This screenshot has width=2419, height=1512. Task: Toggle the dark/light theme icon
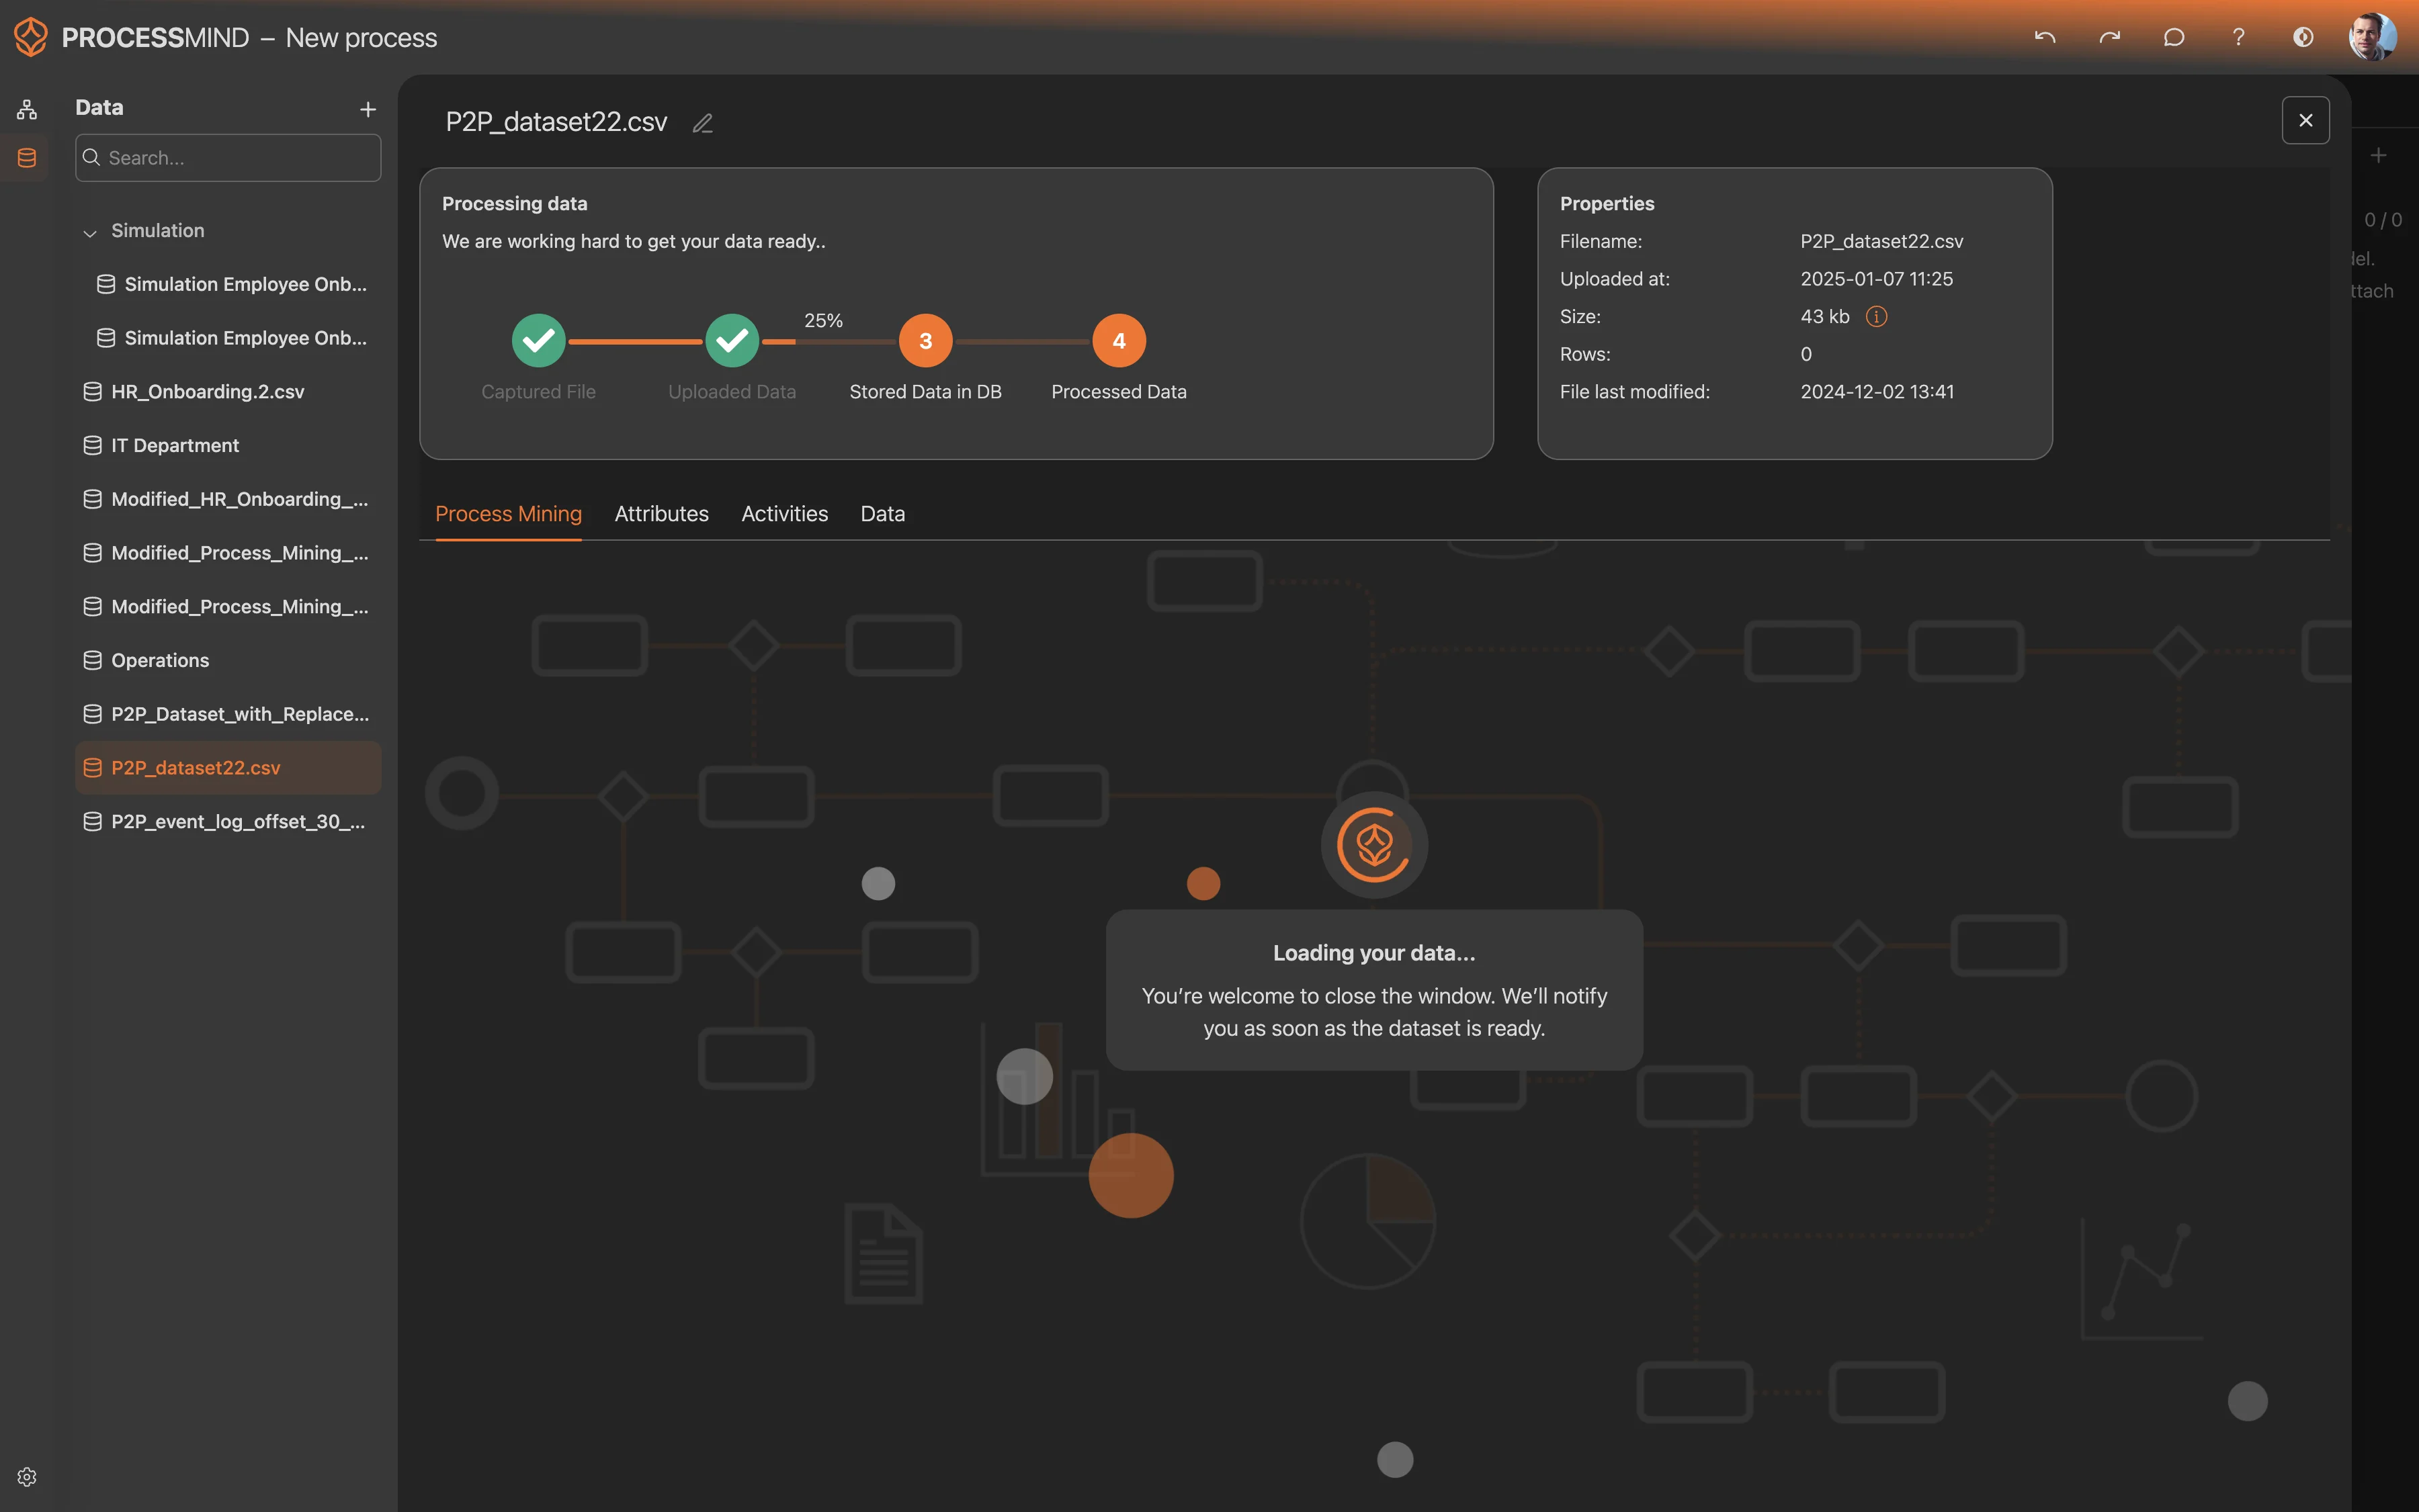coord(2303,38)
